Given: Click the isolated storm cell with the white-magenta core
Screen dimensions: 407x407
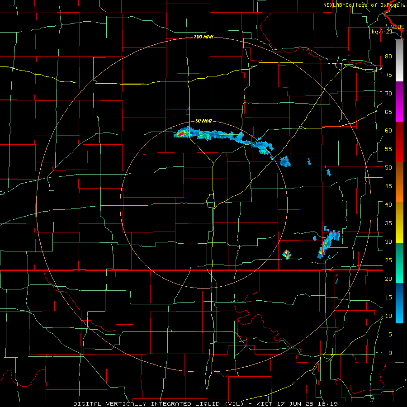Looking at the screenshot, I should point(287,254).
